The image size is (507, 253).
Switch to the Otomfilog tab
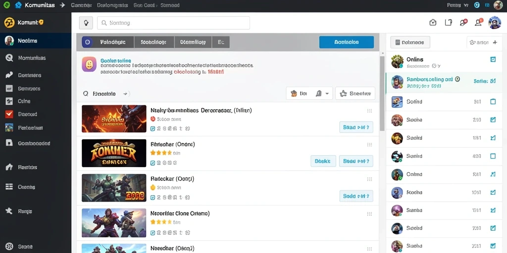[x=193, y=42]
